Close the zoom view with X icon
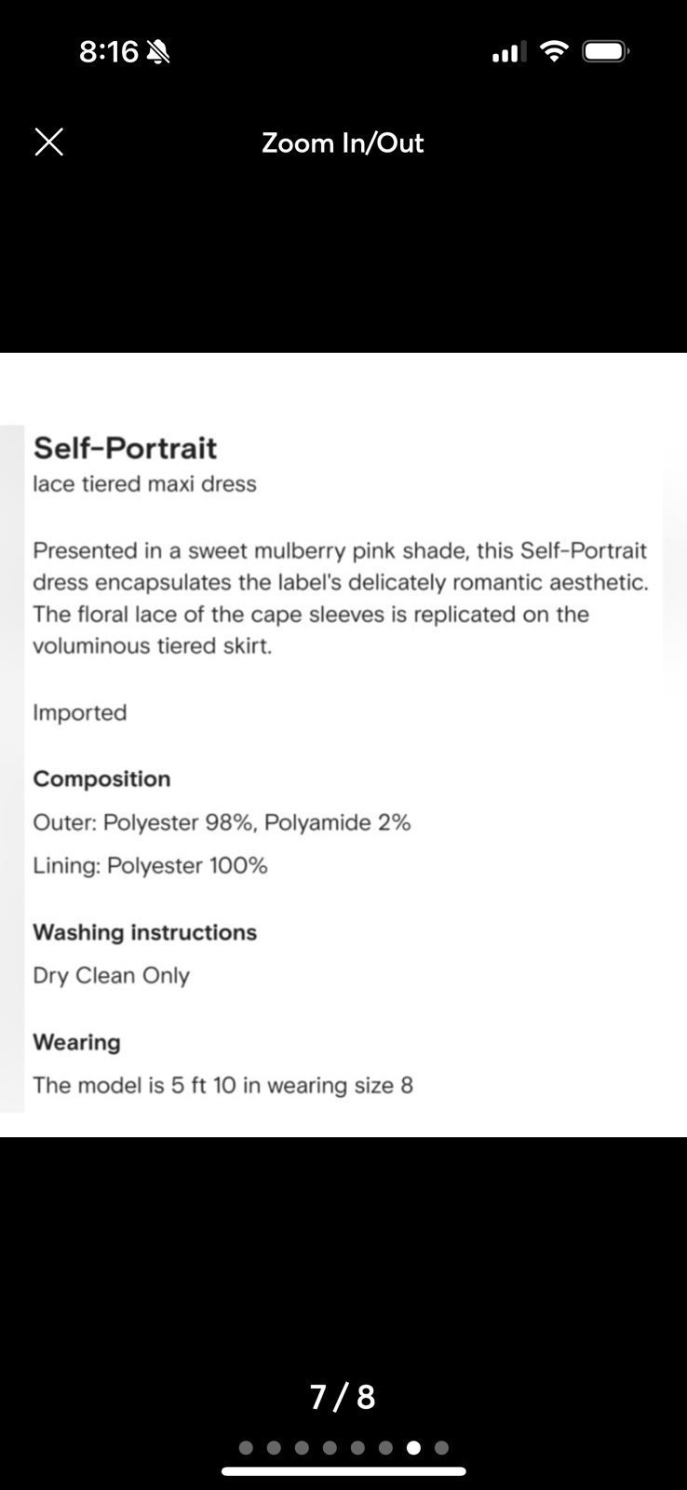The height and width of the screenshot is (1490, 687). pos(48,142)
